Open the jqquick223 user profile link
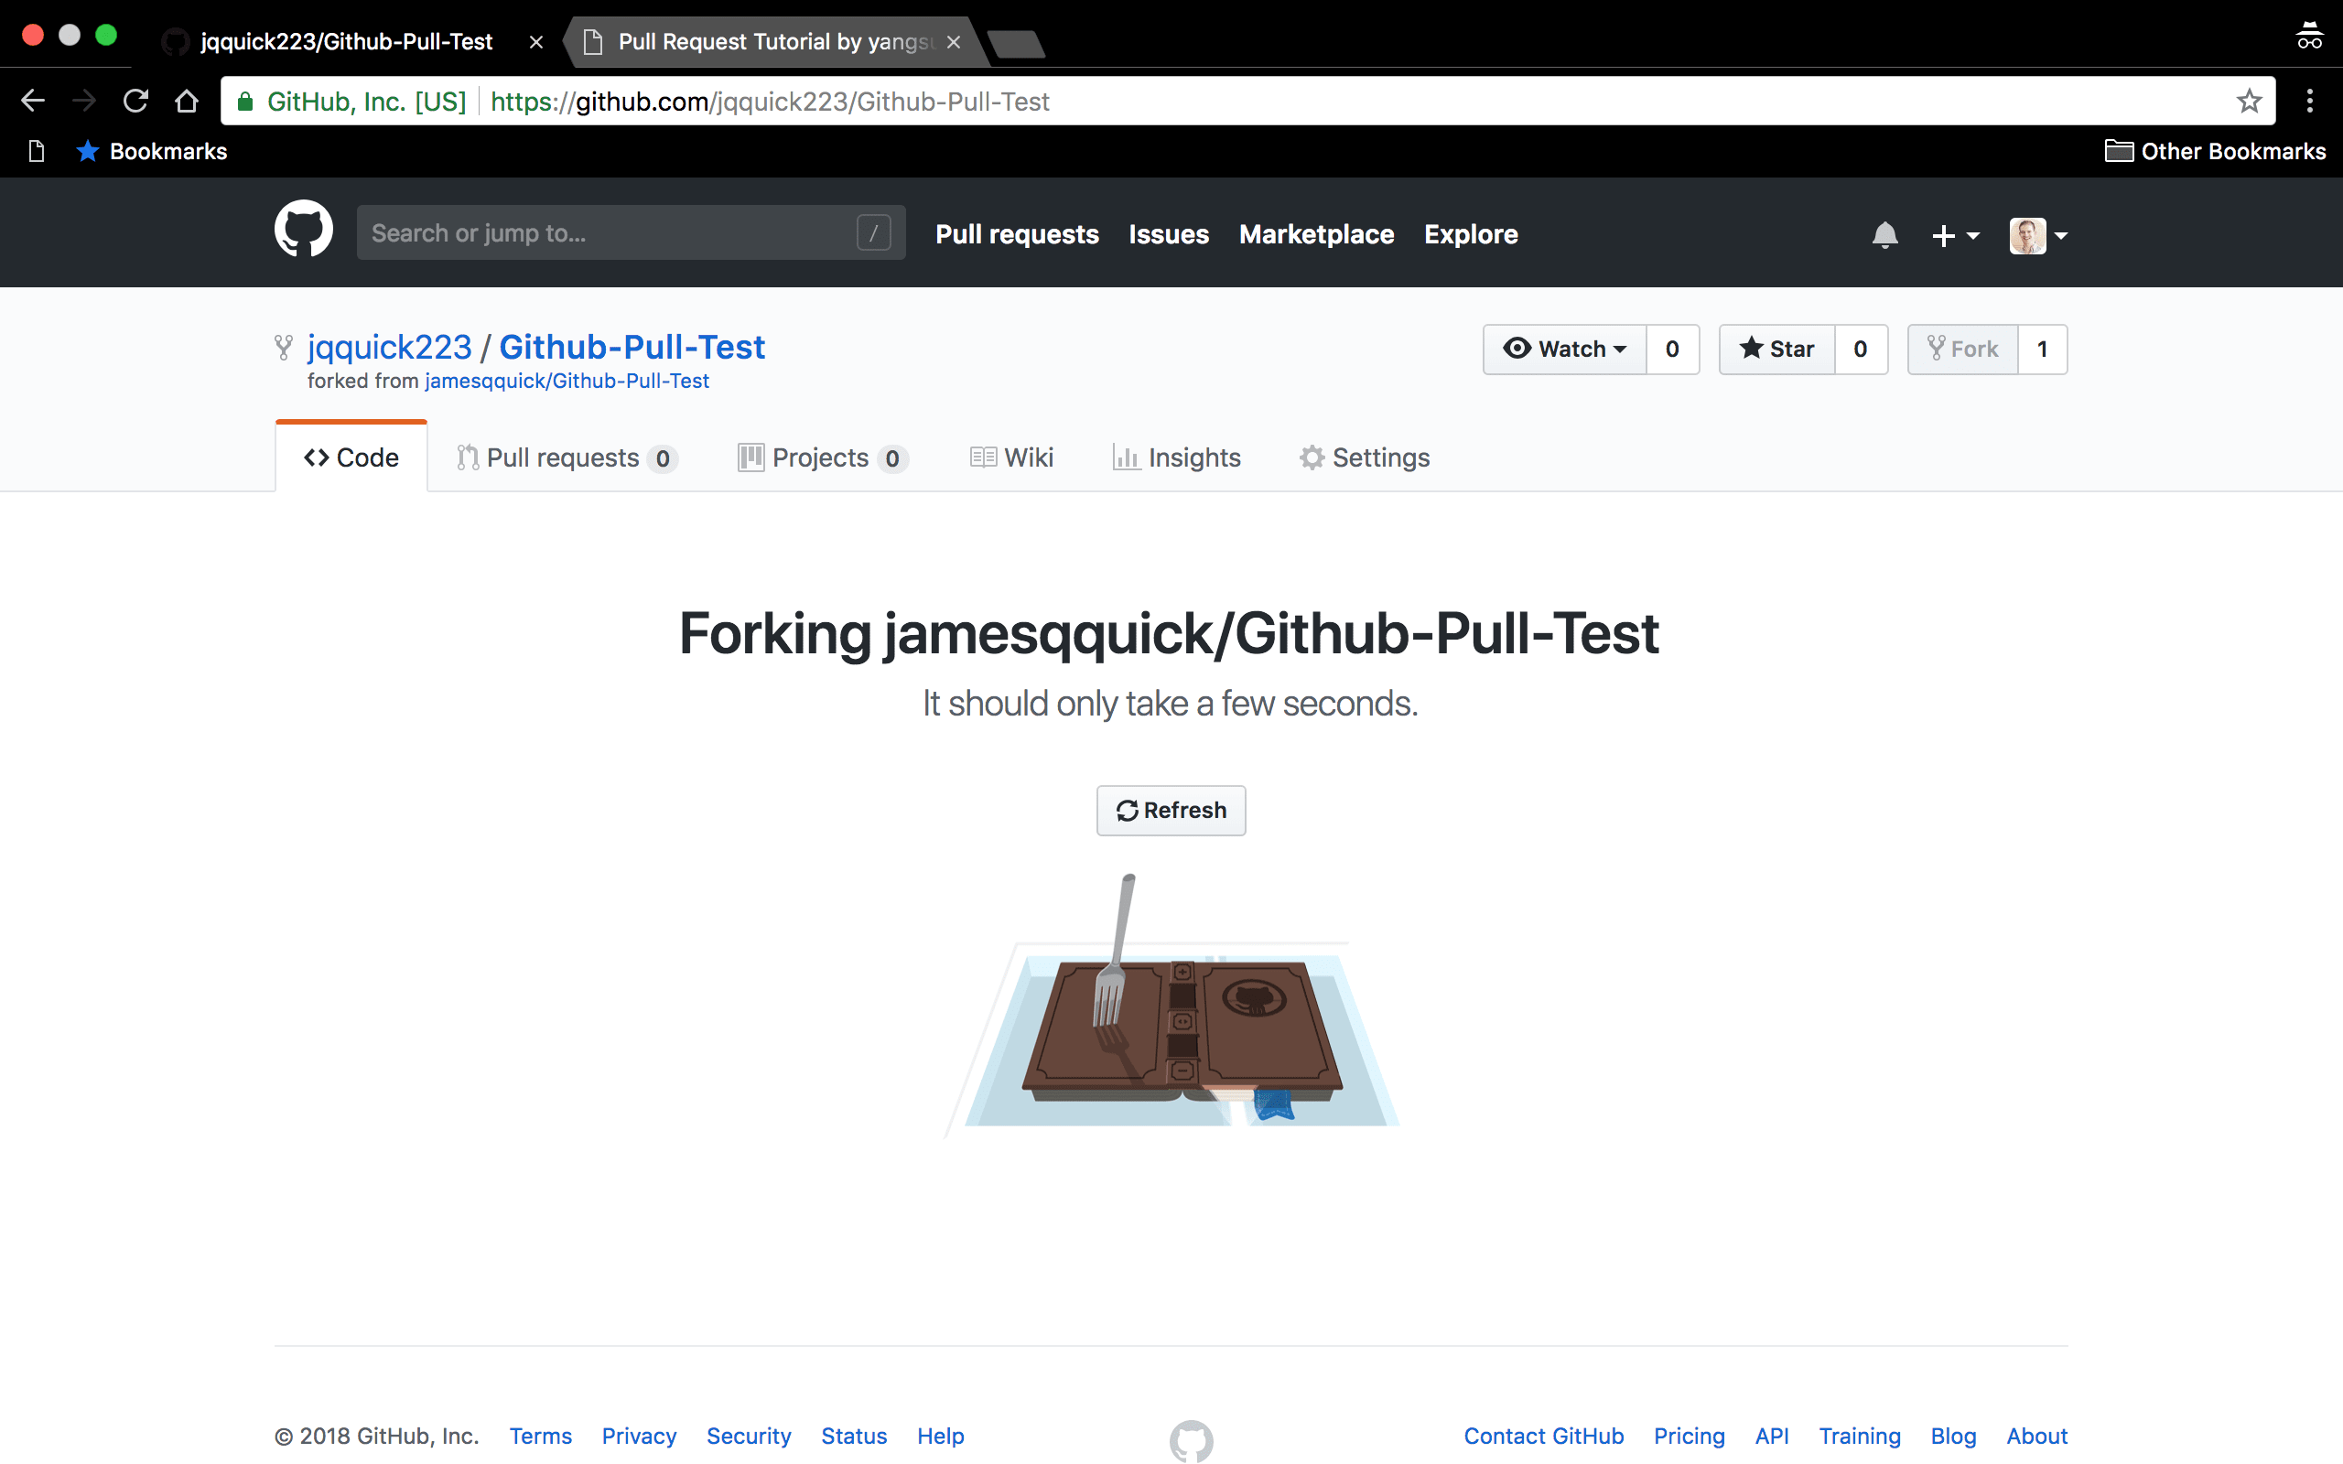 tap(389, 347)
